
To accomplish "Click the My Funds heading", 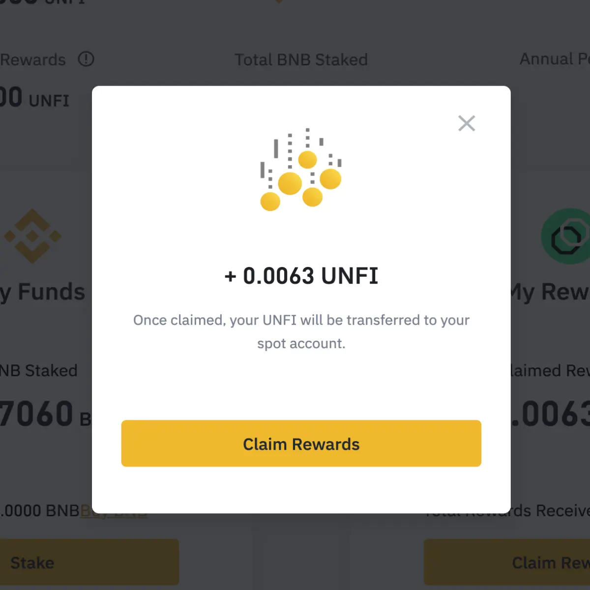I will tap(42, 292).
